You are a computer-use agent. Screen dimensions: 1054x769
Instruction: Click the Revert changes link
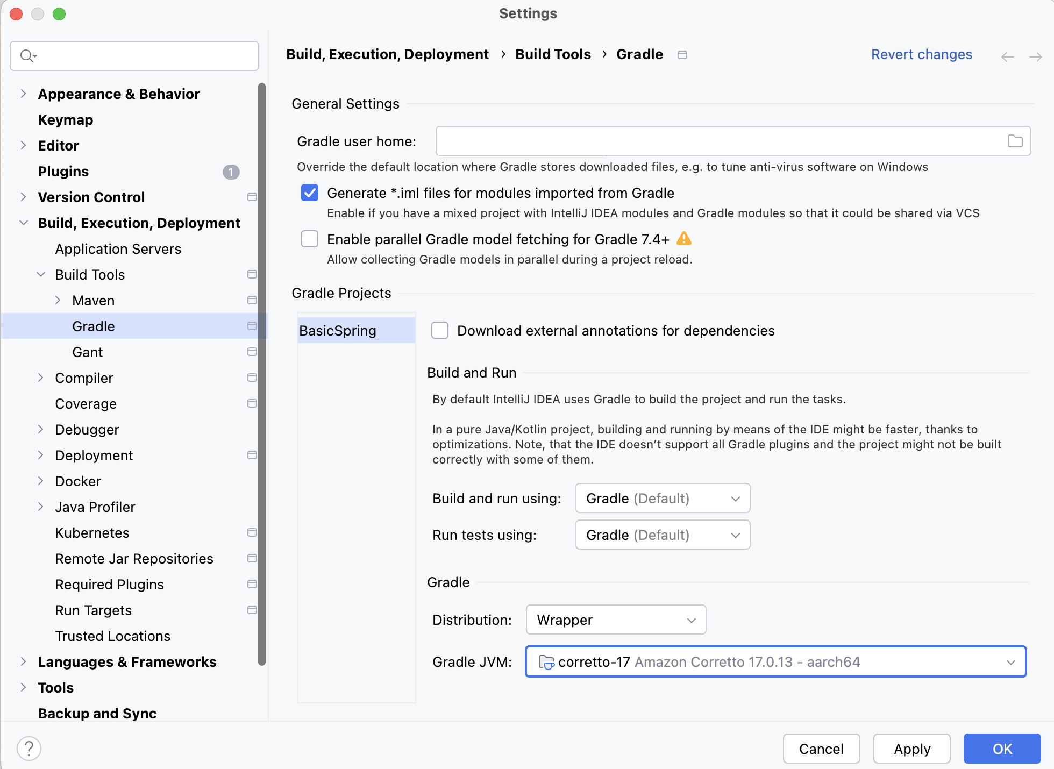point(921,54)
